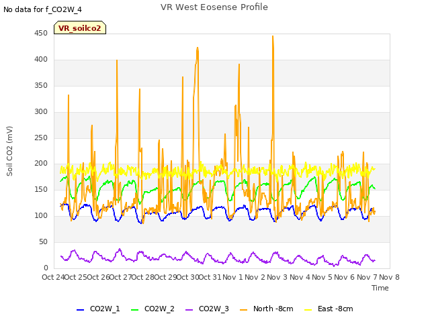Viewport: 430px width, 322px height.
Task: Click the orange North -8cm legend swatch
Action: (x=243, y=310)
